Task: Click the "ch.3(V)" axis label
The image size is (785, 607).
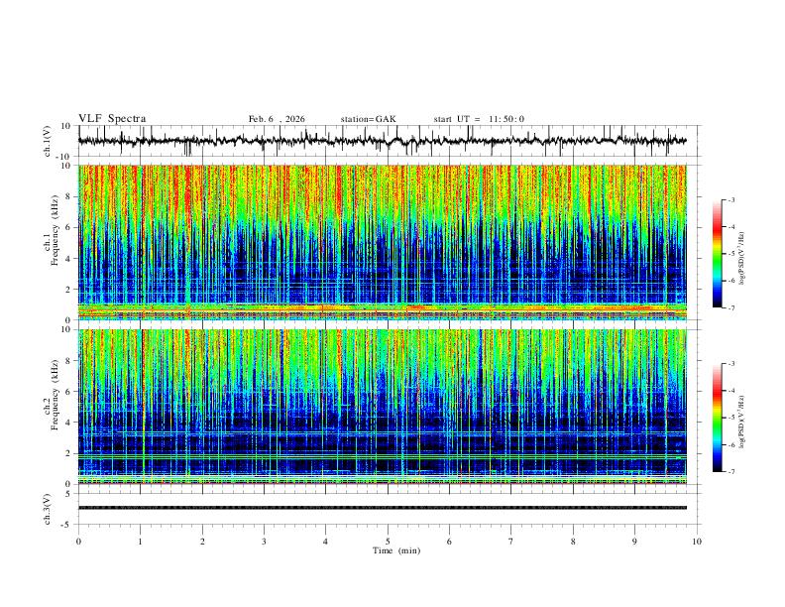Action: pos(47,510)
